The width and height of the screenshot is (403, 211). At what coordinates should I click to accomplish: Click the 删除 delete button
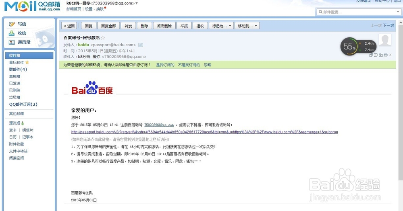click(144, 26)
